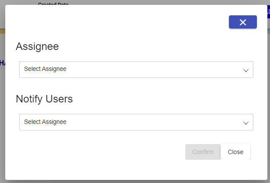270x183 pixels.
Task: Open the Assignee select box
Action: coord(136,70)
